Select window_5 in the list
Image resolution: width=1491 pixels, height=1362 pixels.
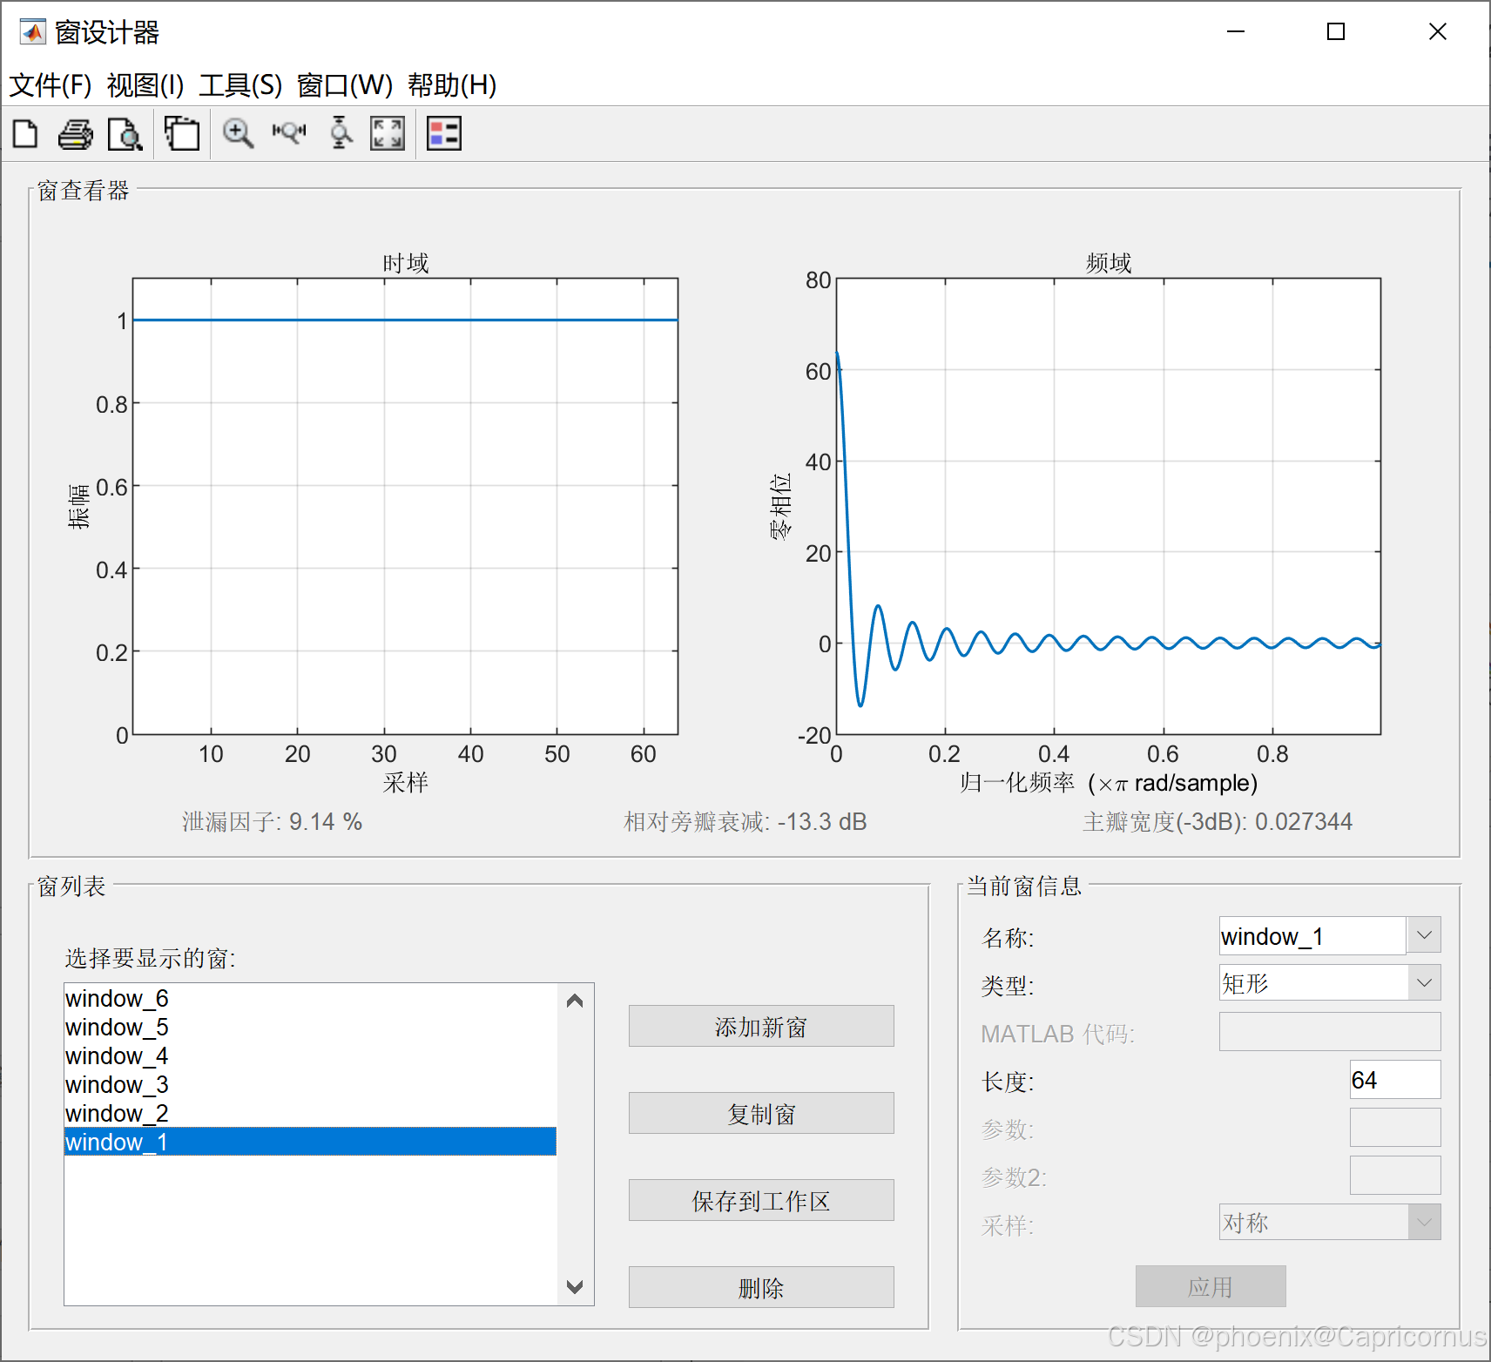pyautogui.click(x=310, y=1027)
